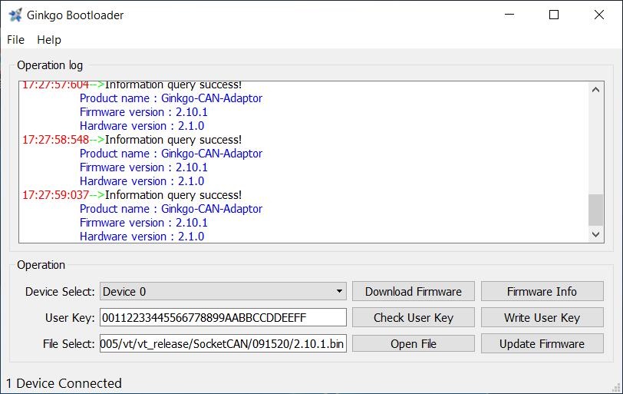Minimize the Ginkgo Bootloader window
This screenshot has width=623, height=394.
(x=509, y=15)
